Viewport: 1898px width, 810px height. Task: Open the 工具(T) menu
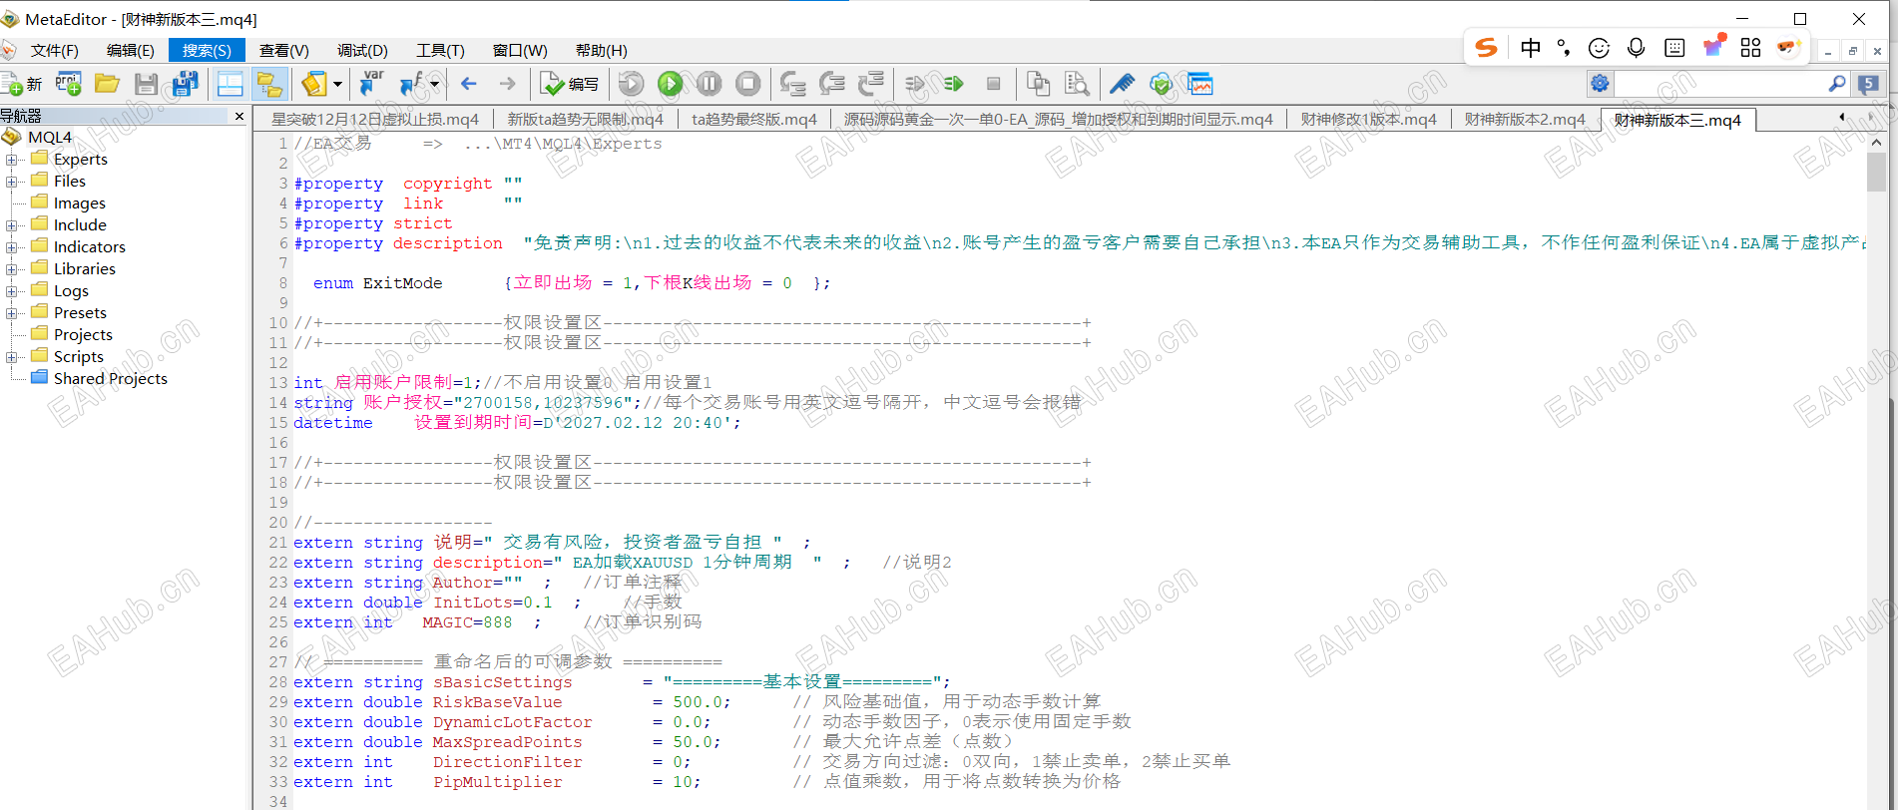(x=440, y=51)
